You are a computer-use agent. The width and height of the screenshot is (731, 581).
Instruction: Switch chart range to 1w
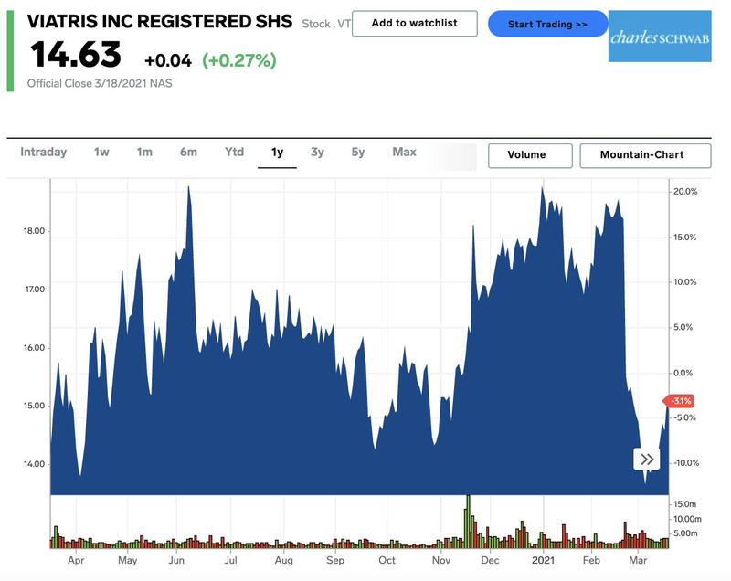click(101, 153)
